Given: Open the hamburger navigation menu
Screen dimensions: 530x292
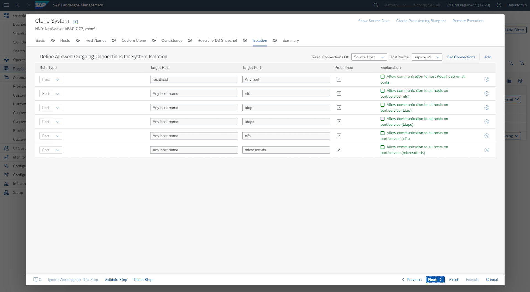Looking at the screenshot, I should tap(6, 5).
